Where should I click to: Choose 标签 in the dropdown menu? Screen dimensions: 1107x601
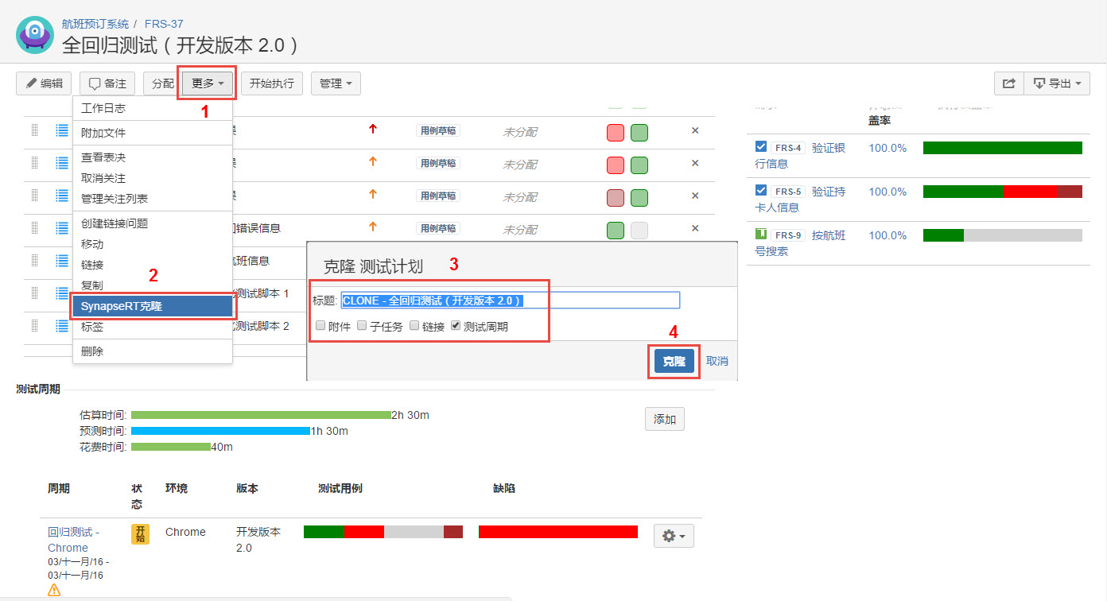(x=153, y=327)
